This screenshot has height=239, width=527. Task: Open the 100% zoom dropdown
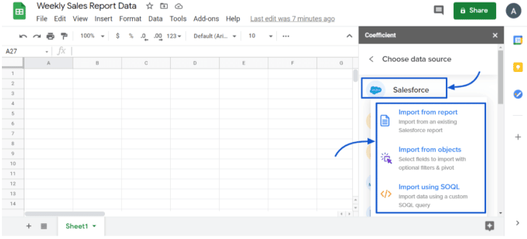click(92, 36)
